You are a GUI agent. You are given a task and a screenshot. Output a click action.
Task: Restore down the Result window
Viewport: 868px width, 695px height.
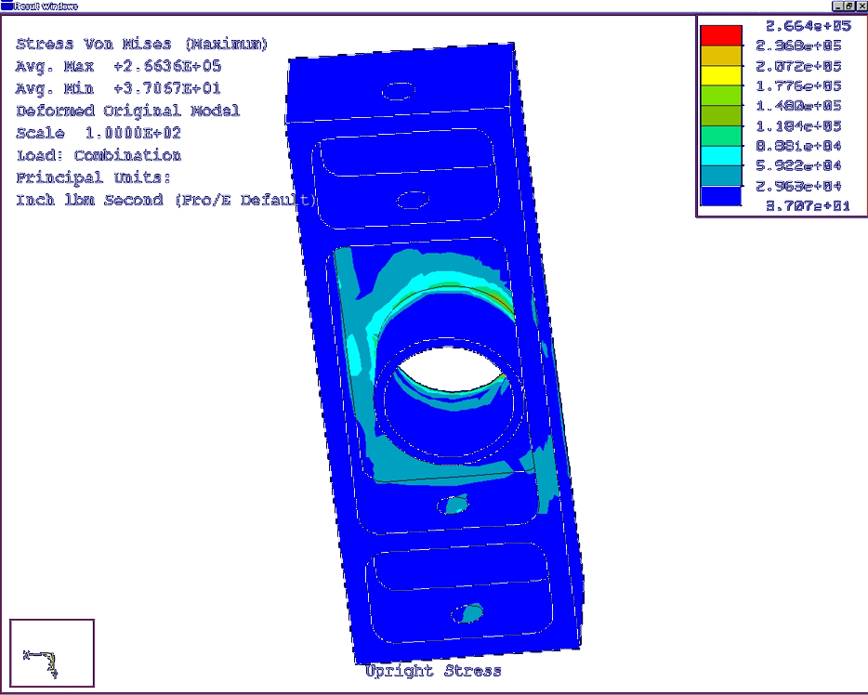tap(849, 6)
